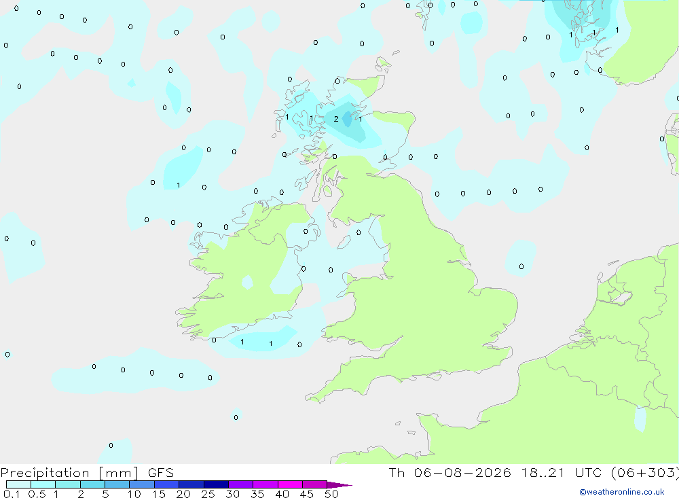Select the 2–5 mm legend color box
The image size is (679, 498).
pos(92,484)
